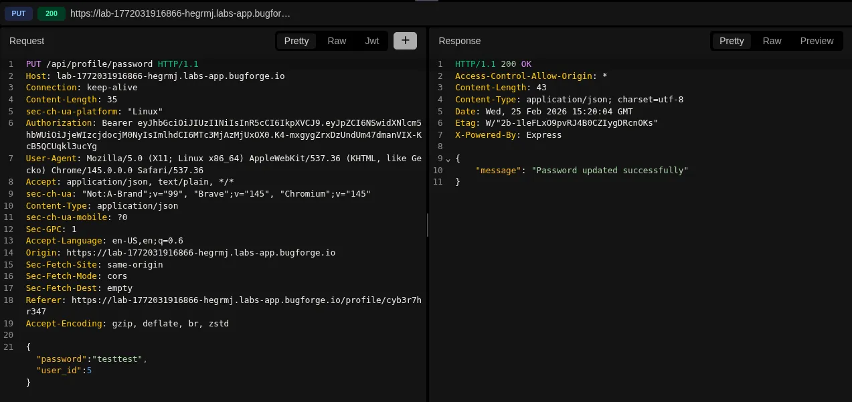Click the Request Content-Type: application/json line
This screenshot has height=402, width=852.
[102, 206]
